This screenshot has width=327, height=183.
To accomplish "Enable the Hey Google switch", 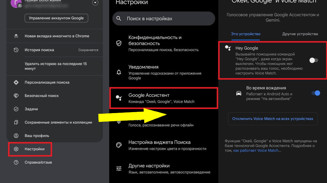I will point(314,60).
